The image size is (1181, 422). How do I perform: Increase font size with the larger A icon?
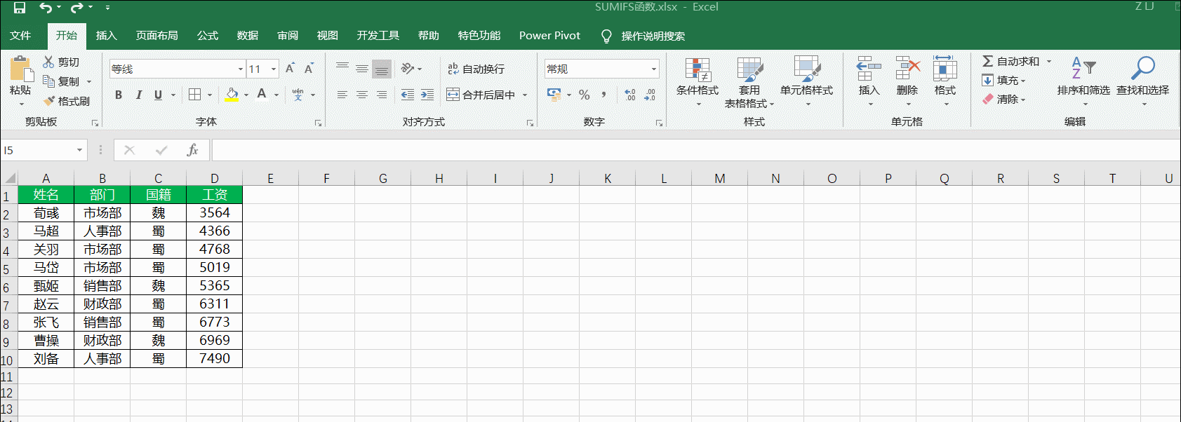pos(290,69)
